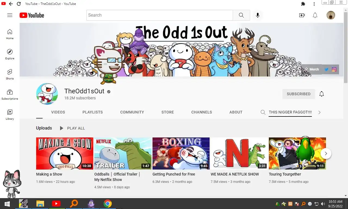
Task: Click the XAMPP orange tray icon
Action: coord(290,204)
